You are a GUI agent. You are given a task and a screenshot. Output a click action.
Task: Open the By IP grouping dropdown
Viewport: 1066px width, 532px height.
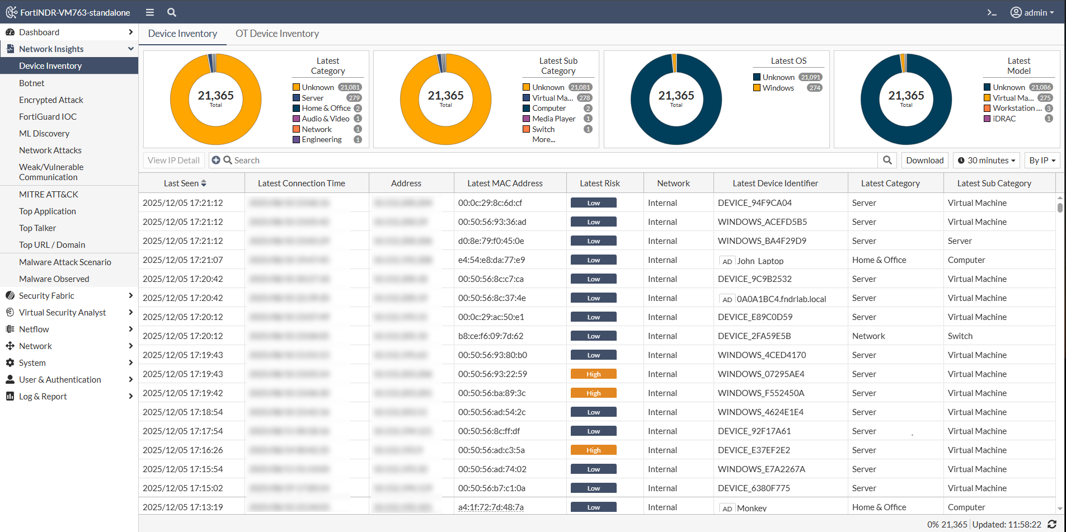click(1042, 160)
